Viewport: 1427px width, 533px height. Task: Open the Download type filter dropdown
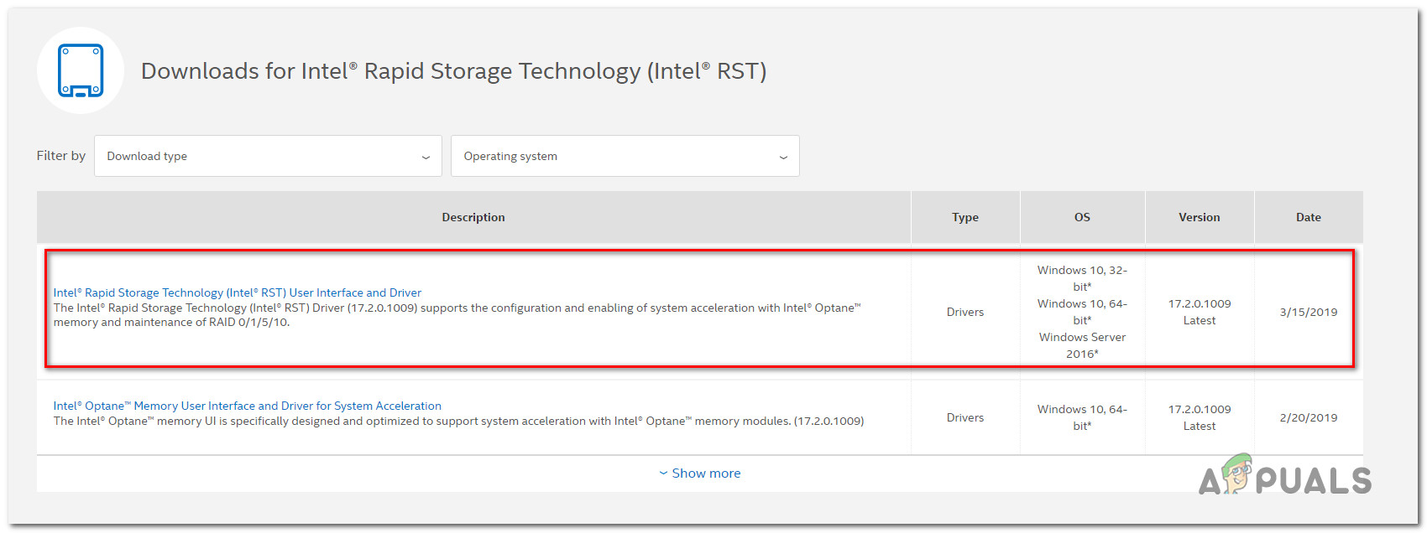(268, 156)
